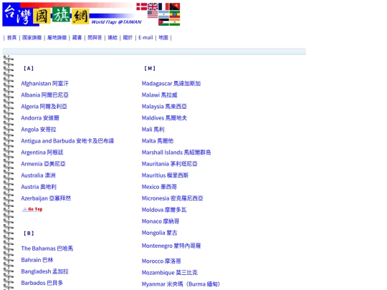Open Australia 澳洲 link
Image resolution: width=387 pixels, height=290 pixels.
[38, 175]
